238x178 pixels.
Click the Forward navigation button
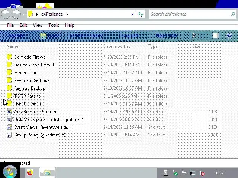click(16, 14)
